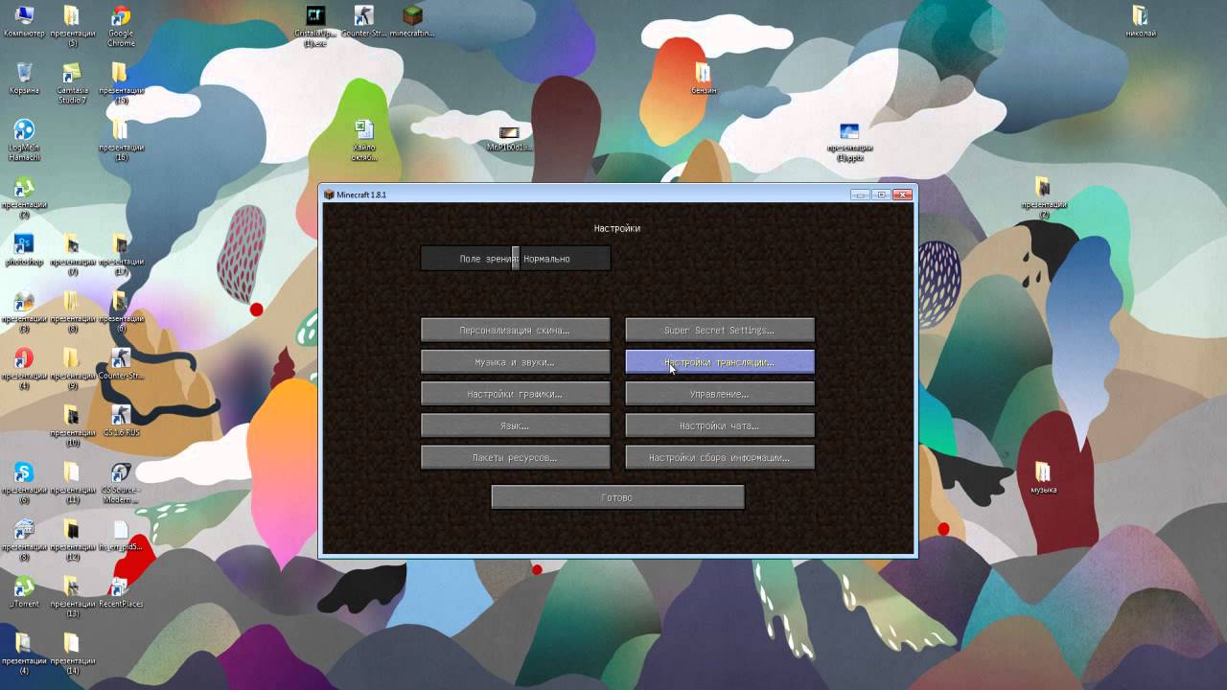Click the Поле зрения slider
The image size is (1227, 690).
tap(515, 258)
